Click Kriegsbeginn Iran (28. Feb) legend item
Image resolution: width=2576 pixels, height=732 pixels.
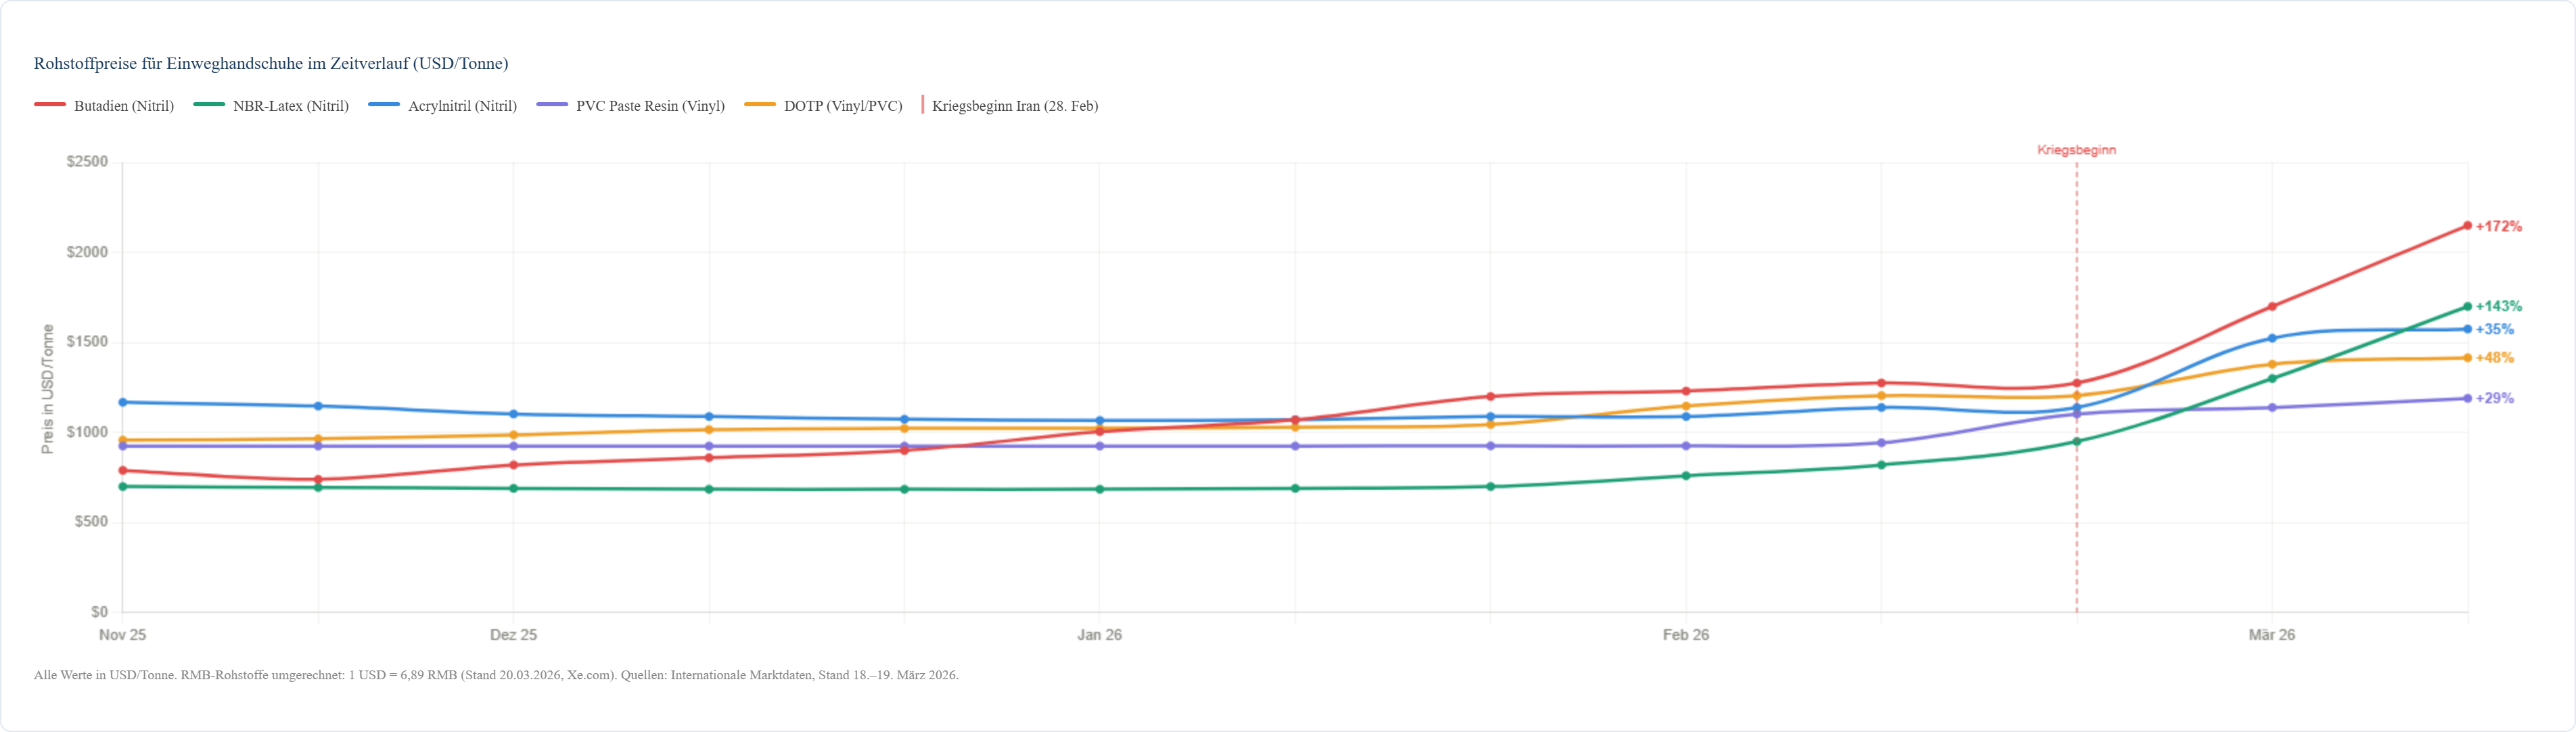pos(1014,106)
